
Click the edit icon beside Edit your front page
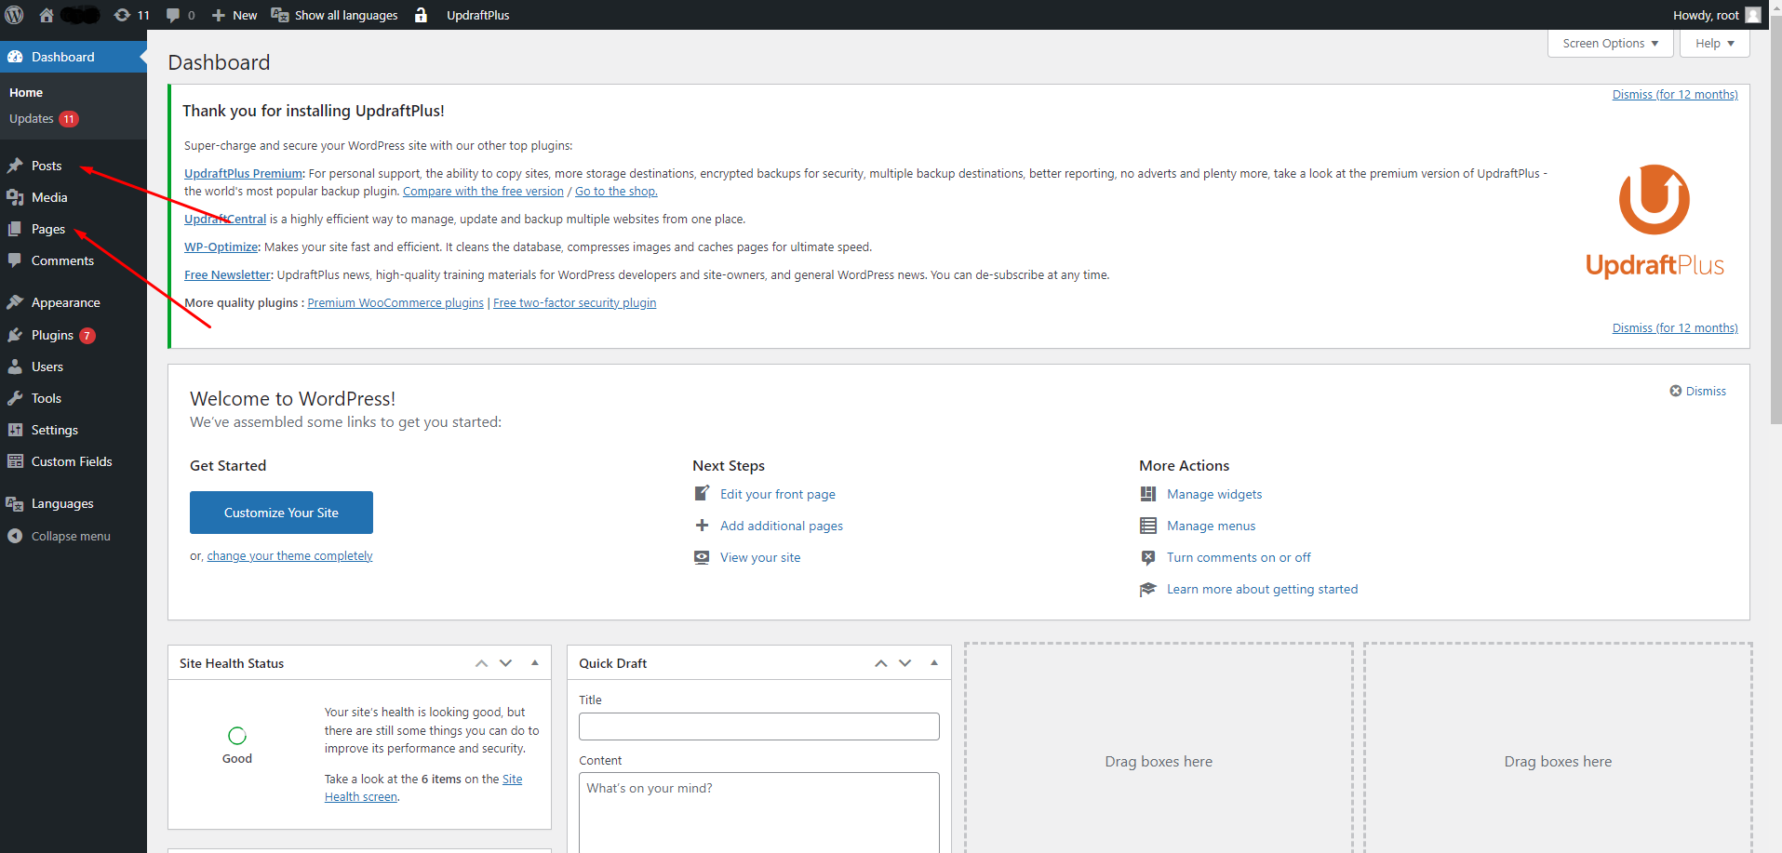(702, 493)
